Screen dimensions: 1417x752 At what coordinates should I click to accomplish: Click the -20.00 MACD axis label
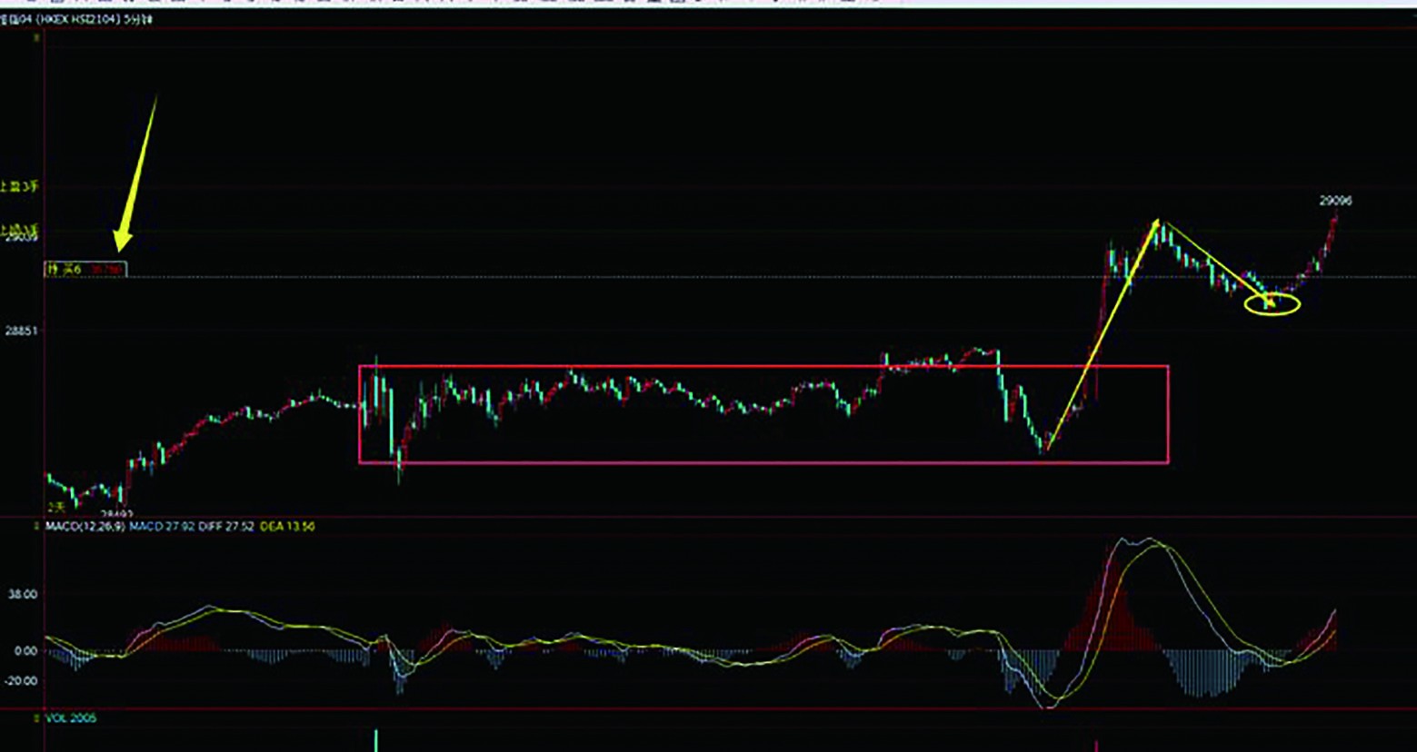click(x=22, y=681)
